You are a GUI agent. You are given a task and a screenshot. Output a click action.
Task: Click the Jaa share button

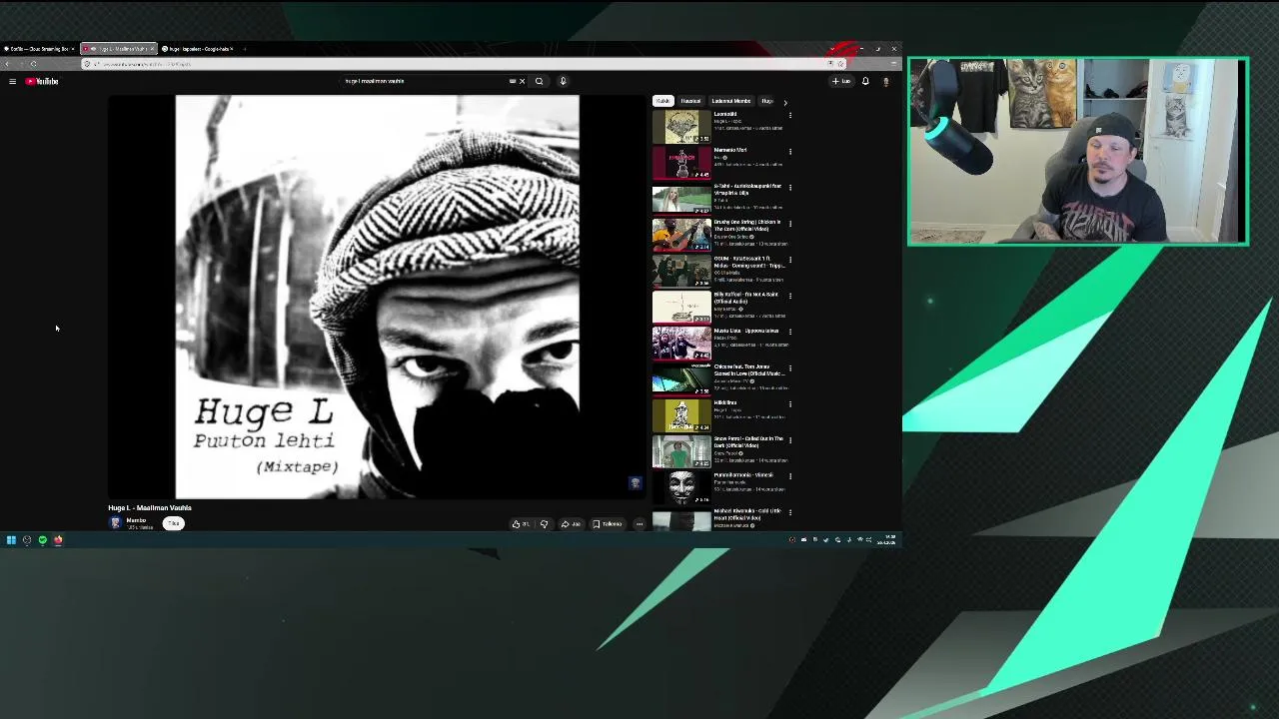click(571, 524)
